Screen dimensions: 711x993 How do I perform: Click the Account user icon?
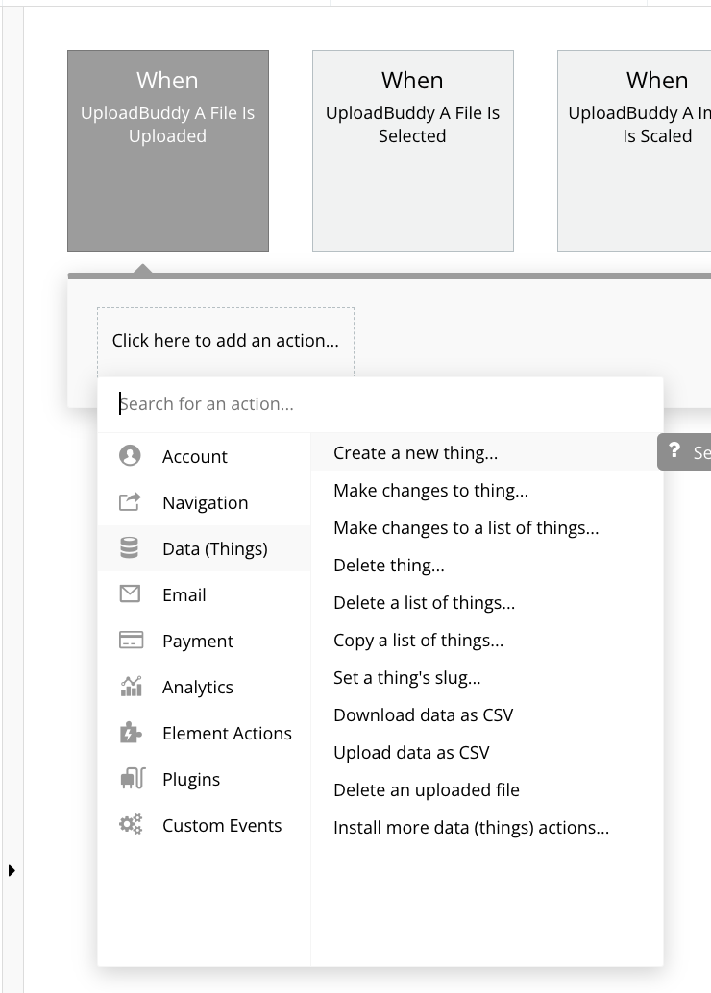click(x=130, y=456)
